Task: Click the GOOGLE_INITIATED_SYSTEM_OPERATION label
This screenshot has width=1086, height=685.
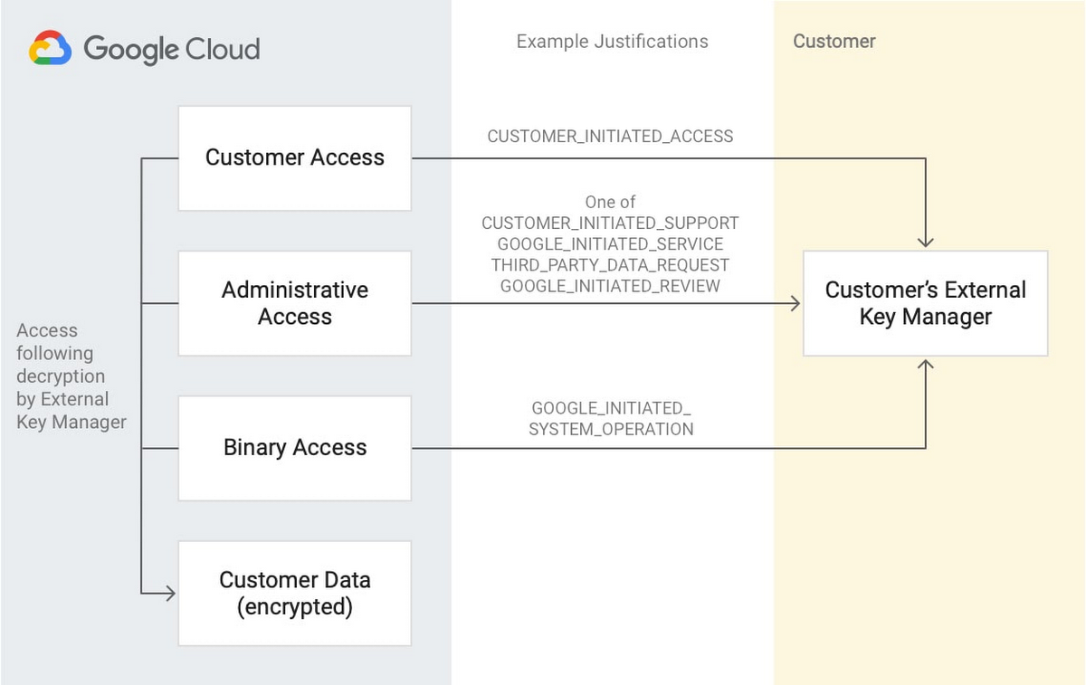Action: coord(611,419)
